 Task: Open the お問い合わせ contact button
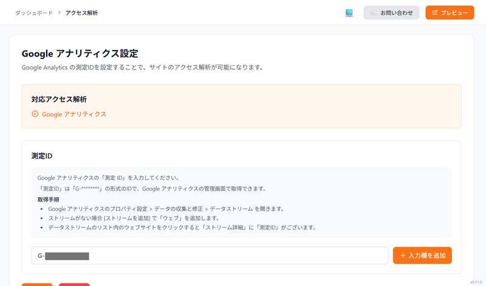391,13
